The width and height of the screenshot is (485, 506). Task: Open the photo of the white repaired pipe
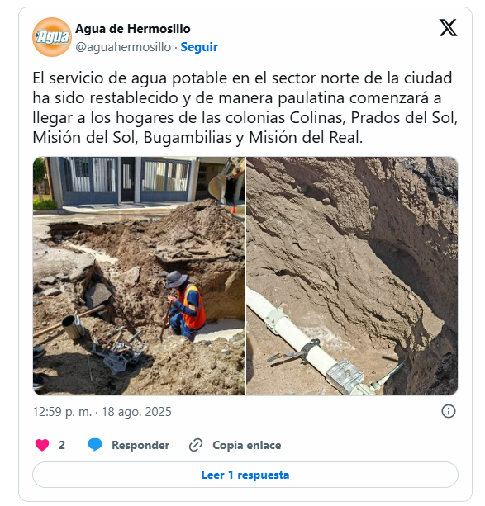[x=352, y=276]
